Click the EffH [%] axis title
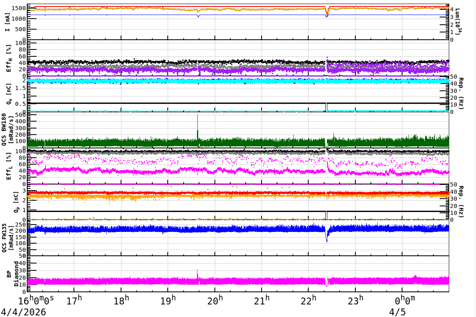 (x=8, y=58)
